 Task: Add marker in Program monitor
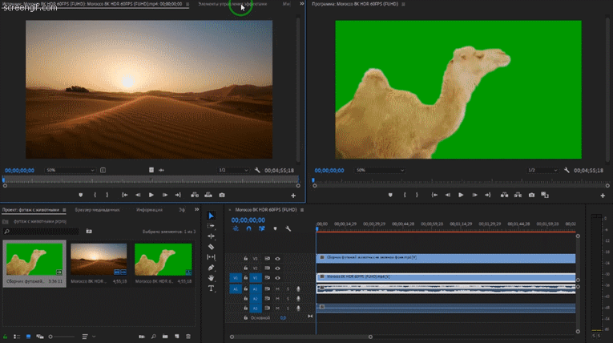click(x=390, y=195)
